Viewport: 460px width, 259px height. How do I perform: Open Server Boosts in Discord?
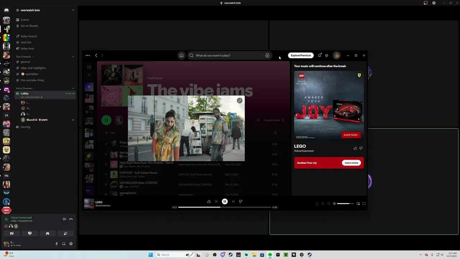click(x=45, y=26)
